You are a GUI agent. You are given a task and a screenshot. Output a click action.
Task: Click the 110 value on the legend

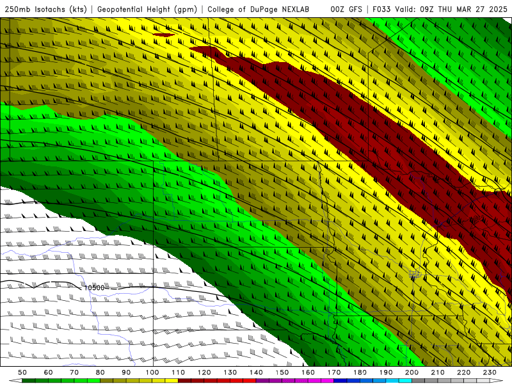(179, 372)
